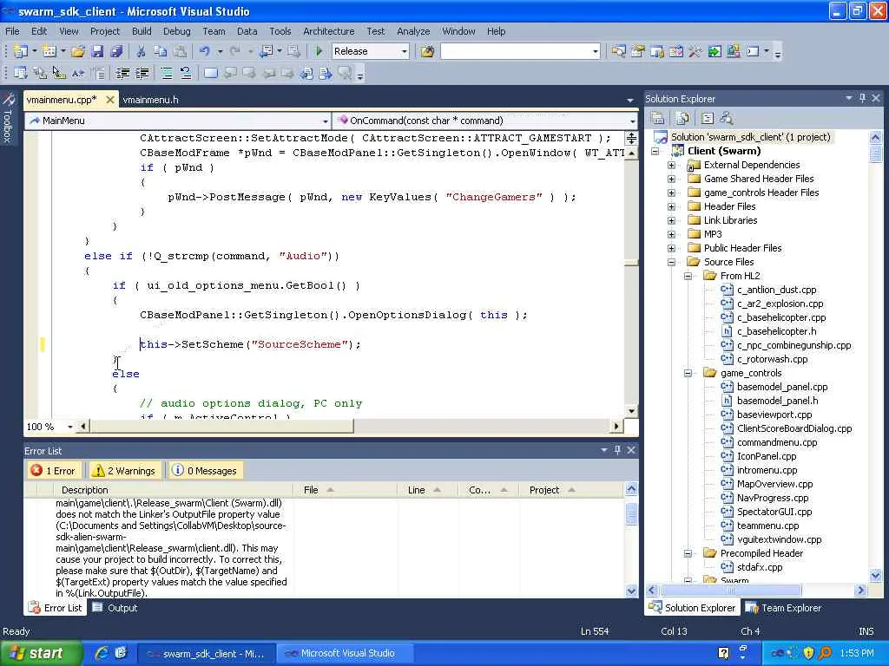Click the Display Object Member List icon
This screenshot has height=666, width=889.
click(x=21, y=73)
